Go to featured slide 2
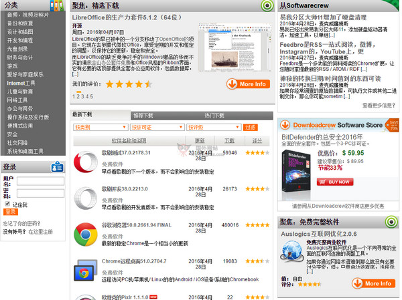 (78, 96)
